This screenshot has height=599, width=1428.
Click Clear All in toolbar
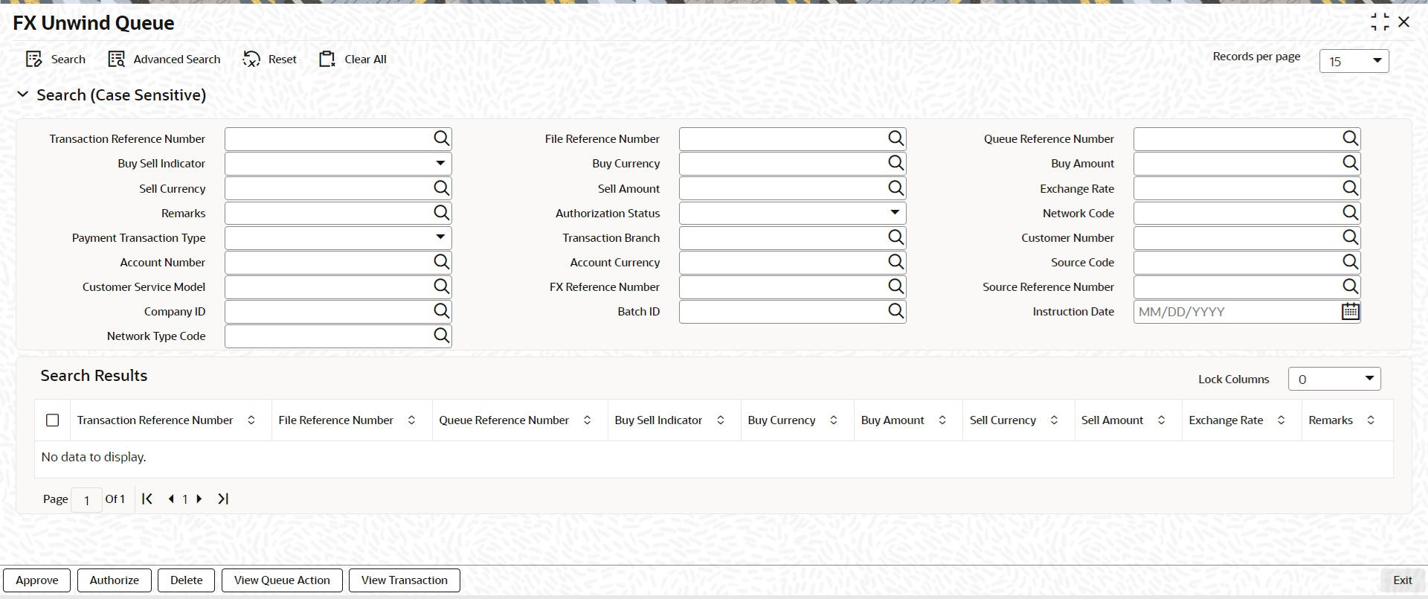[x=353, y=60]
